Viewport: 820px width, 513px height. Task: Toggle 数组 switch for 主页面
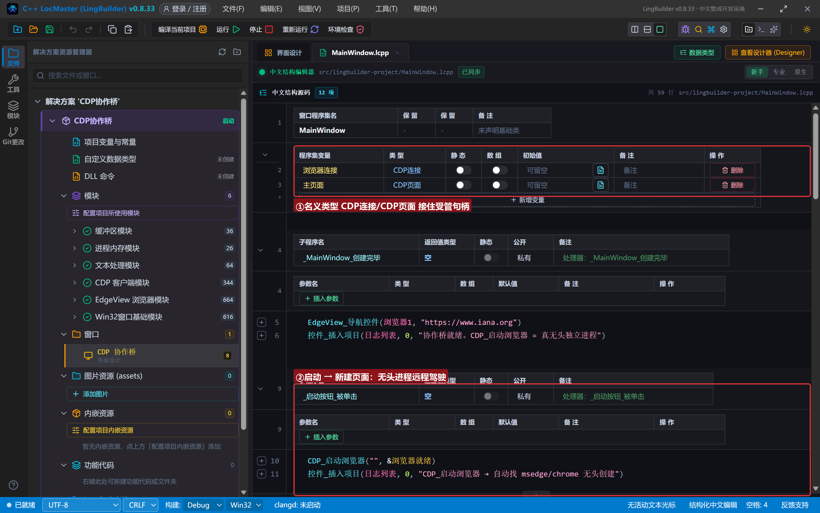pyautogui.click(x=499, y=185)
